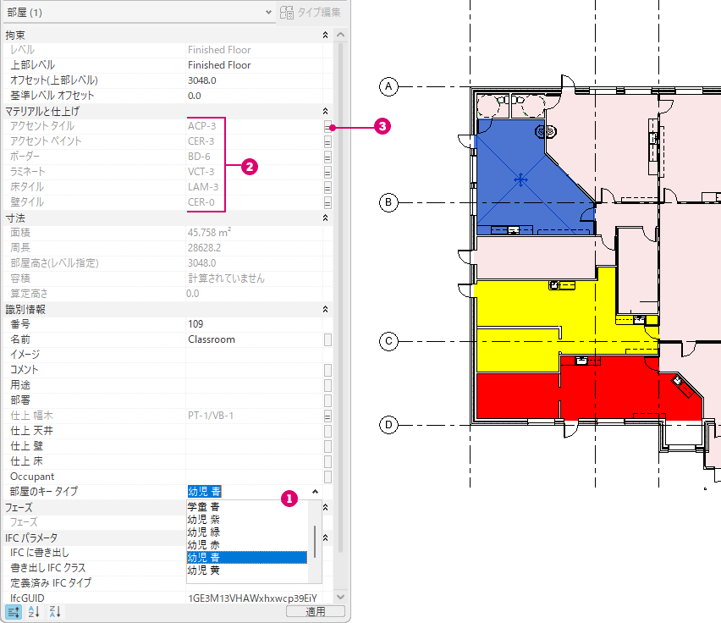The height and width of the screenshot is (623, 721).
Task: Select grid bubble C in the plan
Action: 388,341
